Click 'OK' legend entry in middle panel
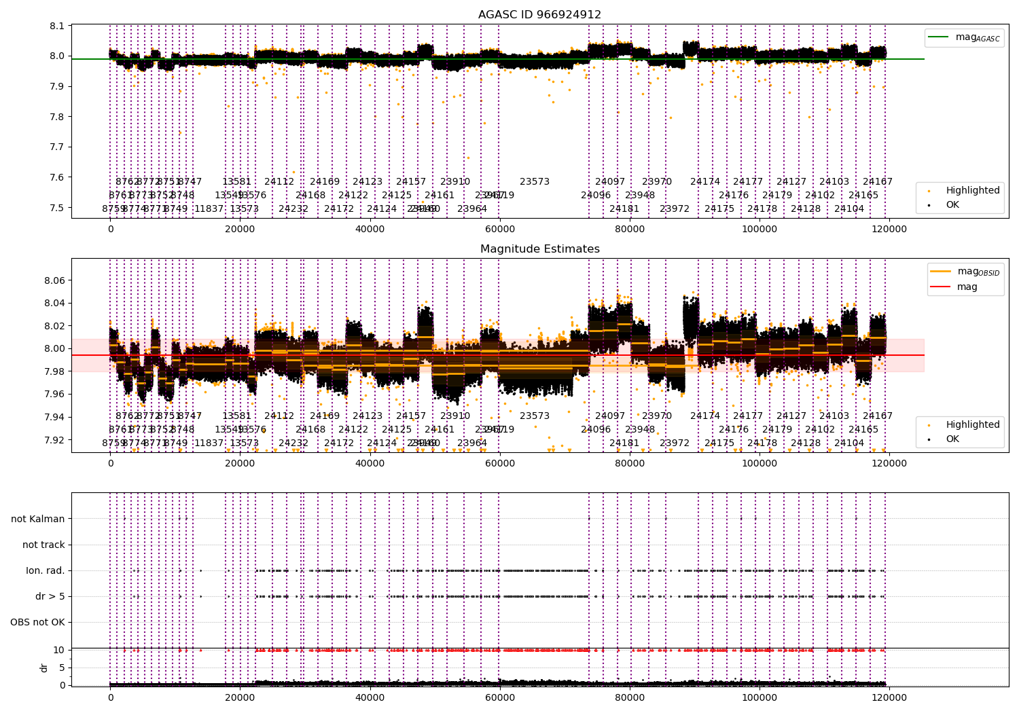Screen dimensions: 1019x713 944,439
